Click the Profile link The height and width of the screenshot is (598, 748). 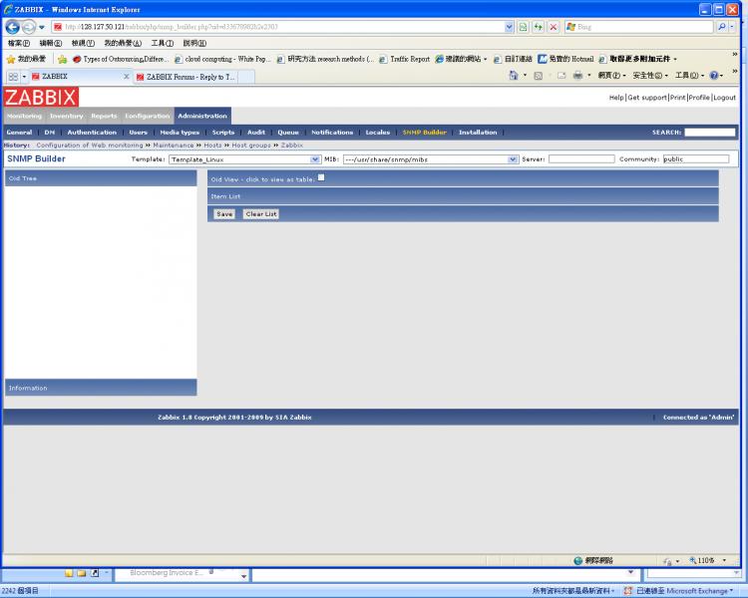pos(699,98)
